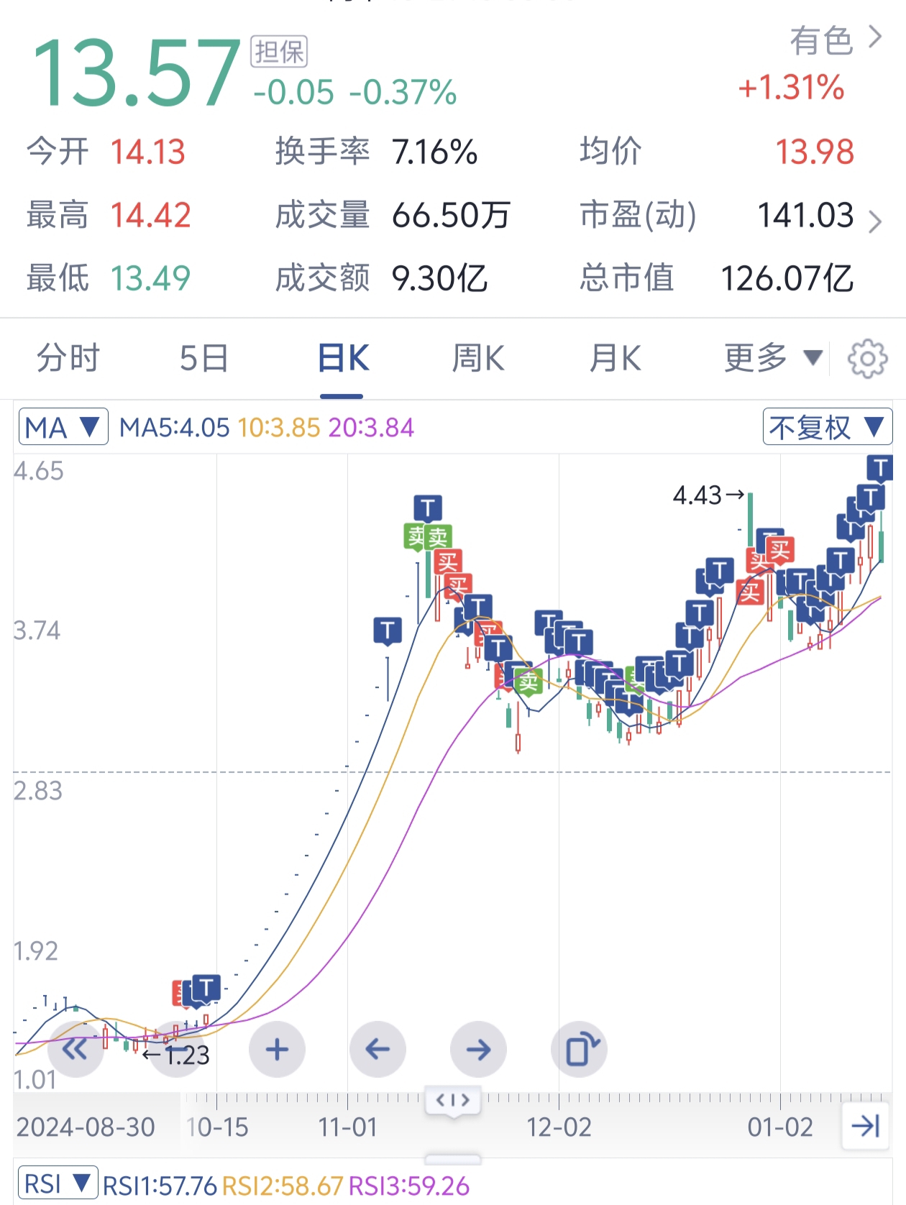Switch to 月K tab
Viewport: 906px width, 1205px height.
(615, 357)
